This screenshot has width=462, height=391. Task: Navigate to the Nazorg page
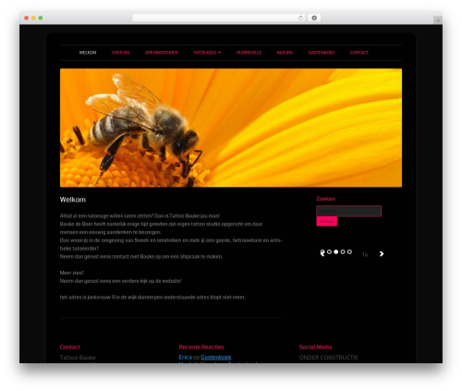(x=285, y=53)
